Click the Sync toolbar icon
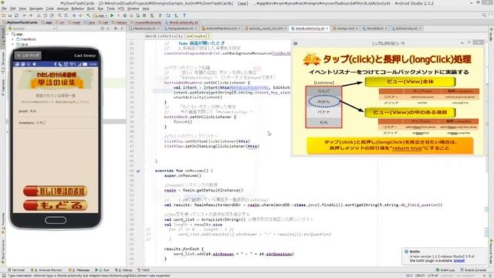Screen dimensions: 494x278 (16, 15)
